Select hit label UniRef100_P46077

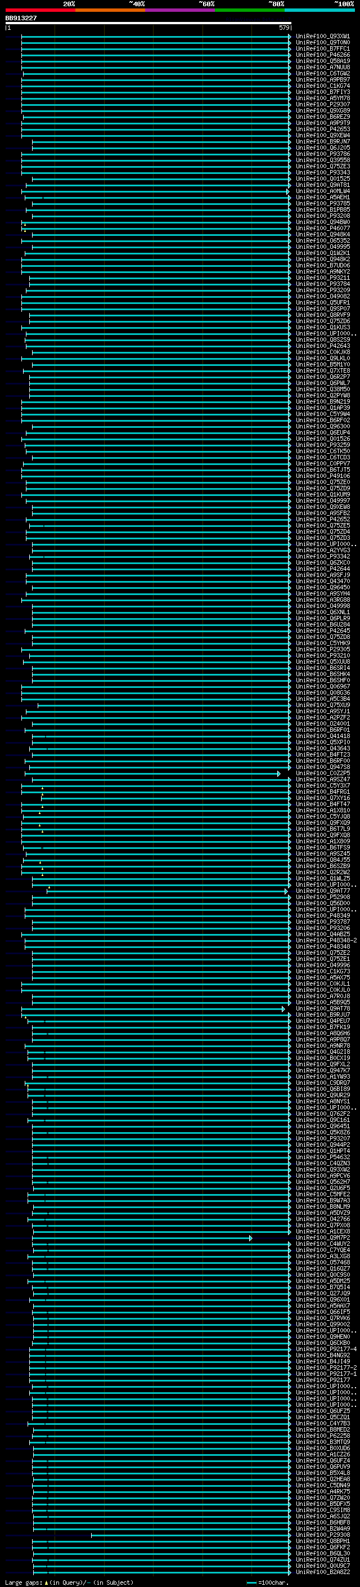click(323, 228)
